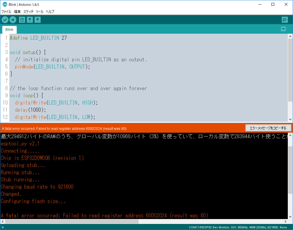Viewport: 293px width, 230px height.
Task: Open the ファイル menu
Action: click(6, 12)
